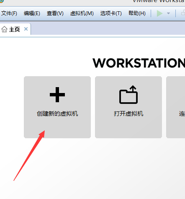The height and width of the screenshot is (199, 185).
Task: Open the 编辑(E) menu
Action: [x=32, y=13]
